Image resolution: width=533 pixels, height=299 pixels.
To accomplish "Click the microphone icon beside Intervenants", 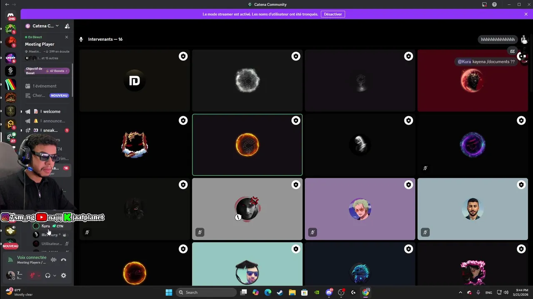I will coord(81,39).
